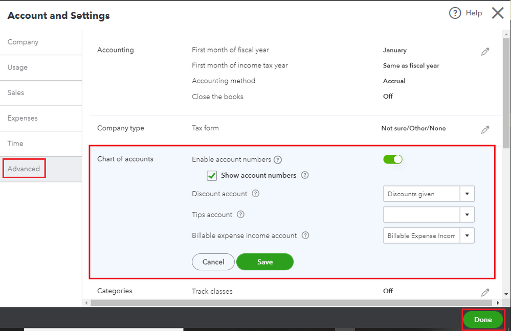Cancel the Chart of accounts edits

(x=213, y=262)
